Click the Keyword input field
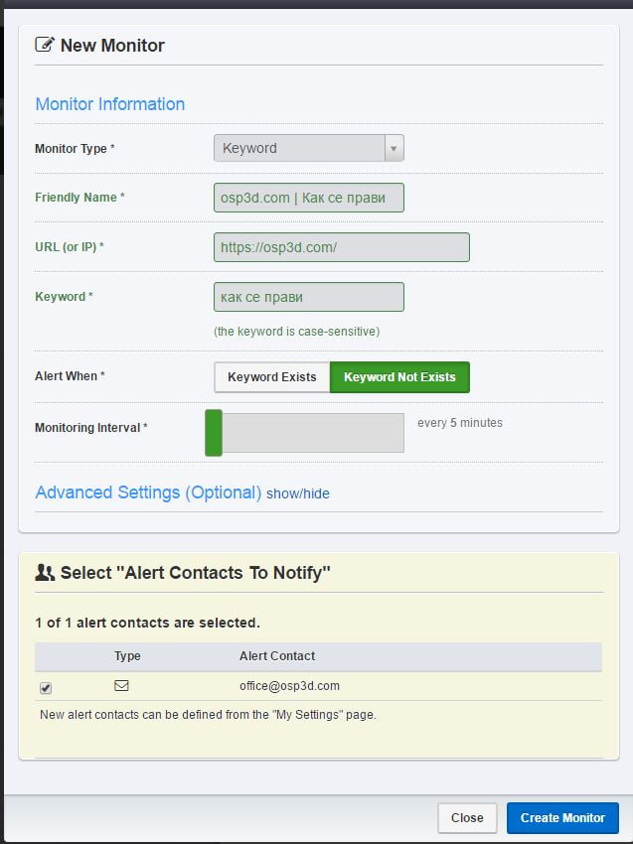The image size is (633, 844). tap(309, 297)
